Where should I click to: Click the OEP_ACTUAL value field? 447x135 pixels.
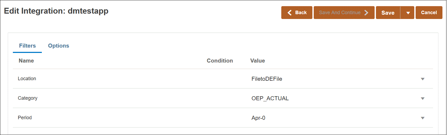pos(270,98)
